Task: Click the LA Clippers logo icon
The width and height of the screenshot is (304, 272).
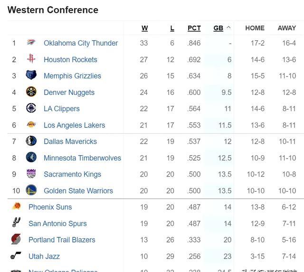Action: coord(31,109)
